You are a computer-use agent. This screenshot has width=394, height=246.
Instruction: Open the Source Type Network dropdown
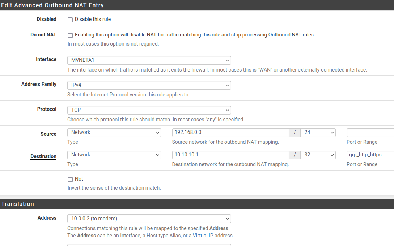coord(114,133)
